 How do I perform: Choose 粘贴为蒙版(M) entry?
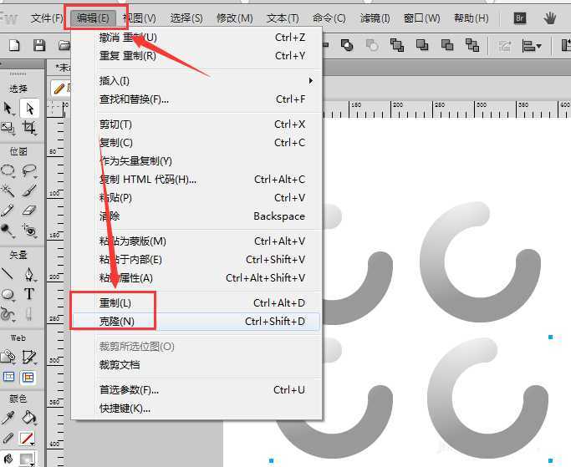pyautogui.click(x=196, y=241)
